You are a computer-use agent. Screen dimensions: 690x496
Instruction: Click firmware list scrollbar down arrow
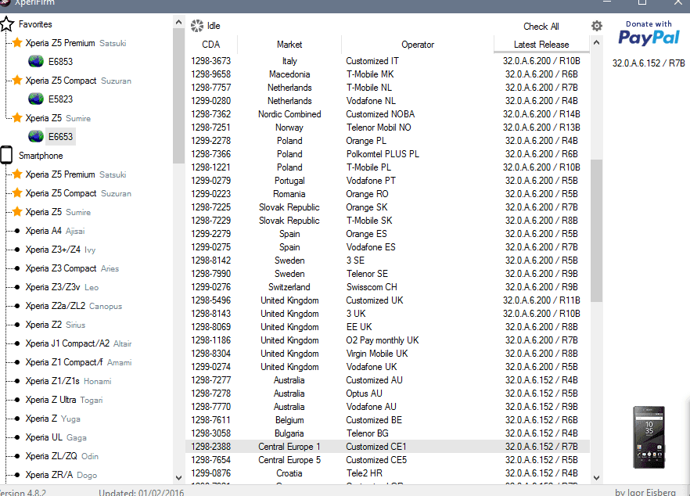point(596,477)
